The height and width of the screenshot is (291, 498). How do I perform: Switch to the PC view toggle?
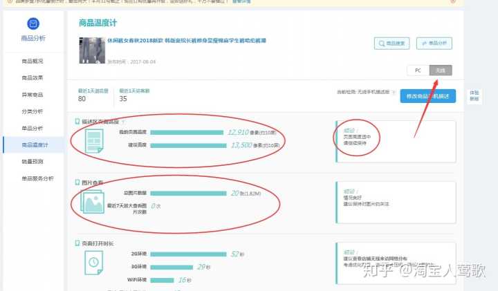418,71
